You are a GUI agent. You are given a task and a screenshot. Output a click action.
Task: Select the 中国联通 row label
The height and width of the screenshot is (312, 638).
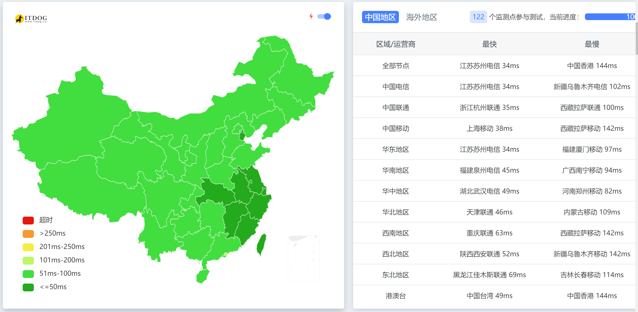point(396,107)
